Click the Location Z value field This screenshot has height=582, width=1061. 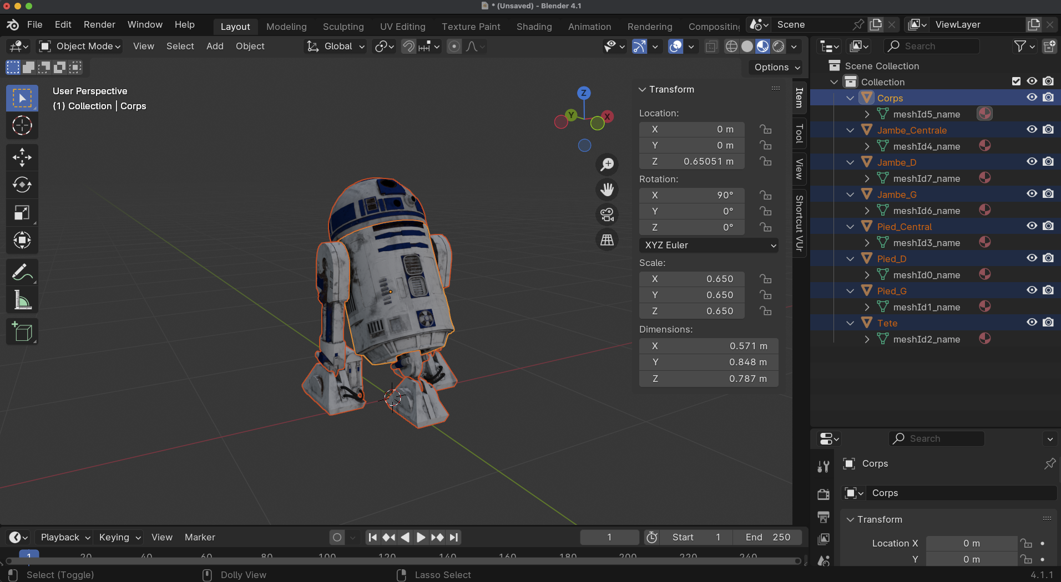click(692, 161)
